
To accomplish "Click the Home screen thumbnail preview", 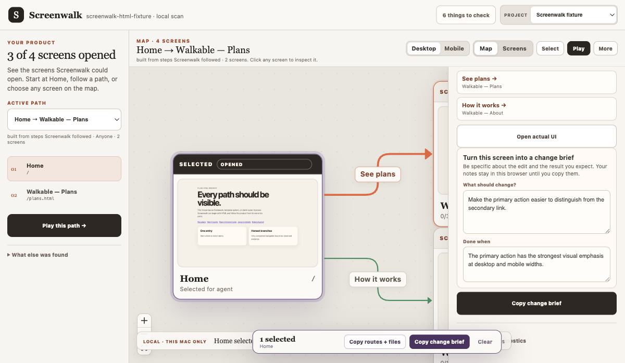I will pos(248,223).
